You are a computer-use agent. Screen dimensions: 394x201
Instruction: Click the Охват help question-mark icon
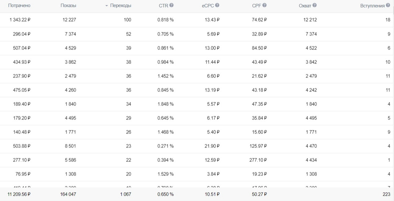point(315,5)
